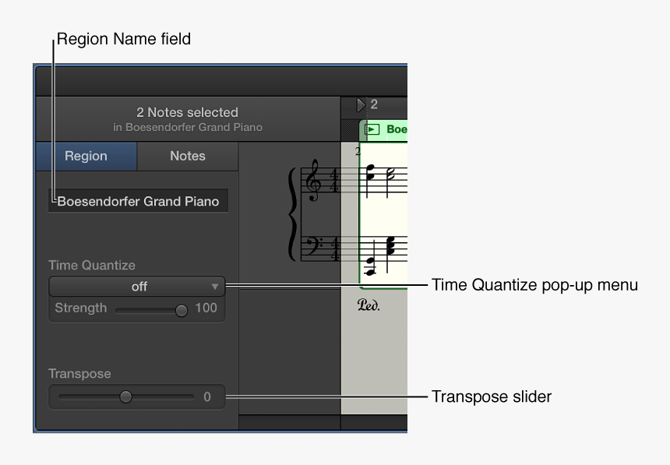Click the Transpose label
Screen dimensions: 670x465
pyautogui.click(x=79, y=374)
